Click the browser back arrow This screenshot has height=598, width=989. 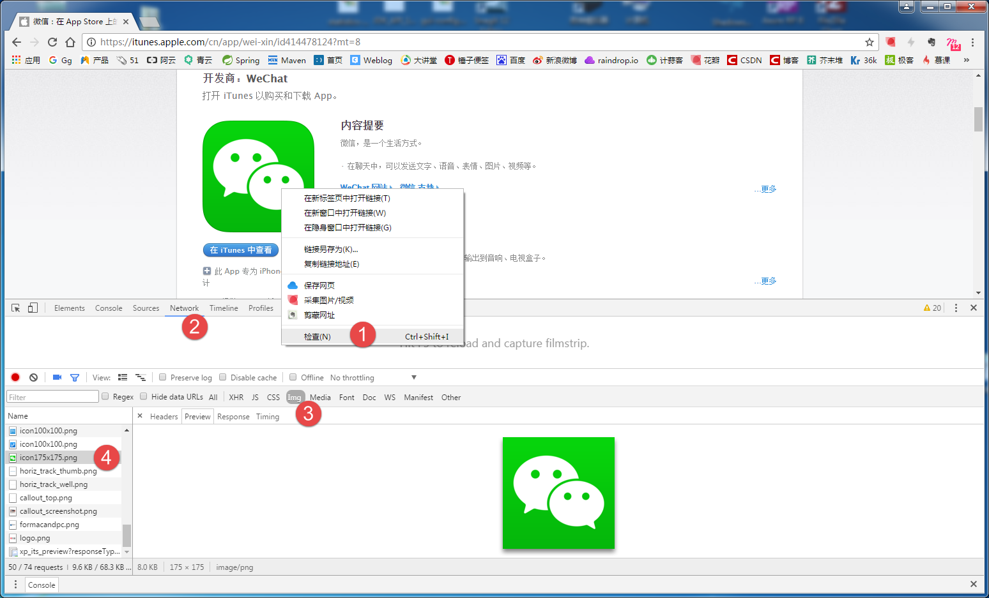(17, 42)
